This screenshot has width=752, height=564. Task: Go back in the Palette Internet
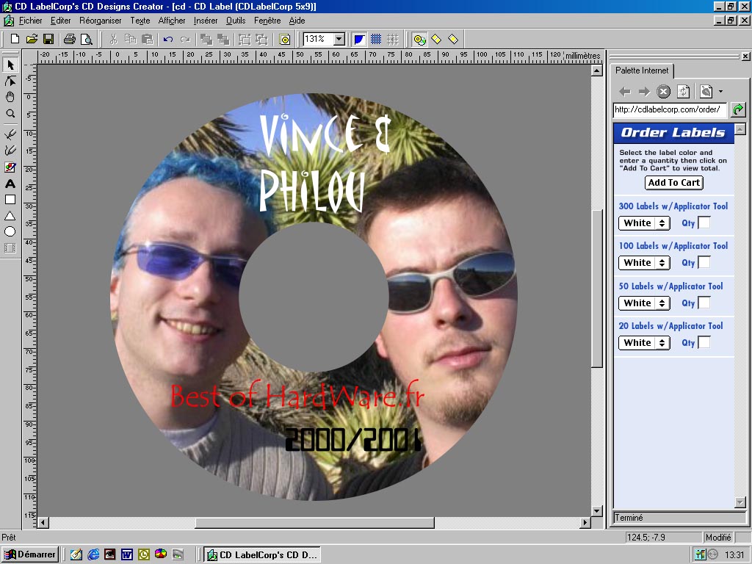click(x=624, y=91)
